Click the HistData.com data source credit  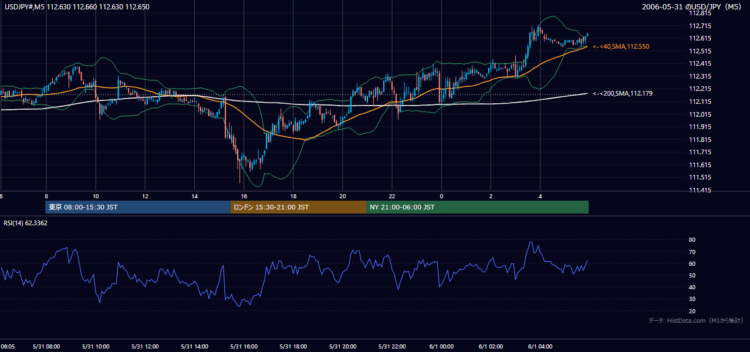[695, 320]
